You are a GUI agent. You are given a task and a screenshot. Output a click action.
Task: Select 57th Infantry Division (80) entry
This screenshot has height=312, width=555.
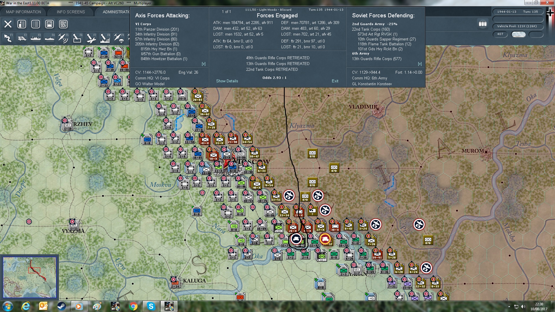click(156, 39)
